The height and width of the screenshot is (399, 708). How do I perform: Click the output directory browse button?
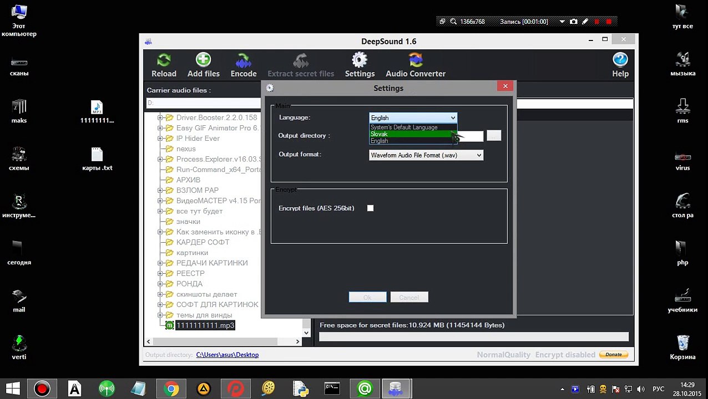pos(494,136)
